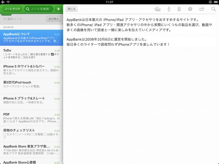Open the PDF note
Screen dimensions: 219x164
[x=31, y=118]
